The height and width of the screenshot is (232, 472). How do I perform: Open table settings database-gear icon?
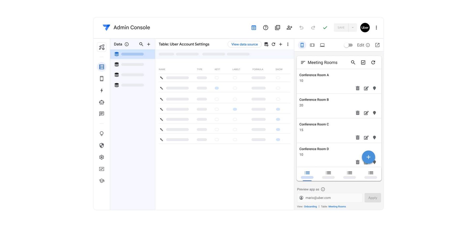coord(266,44)
